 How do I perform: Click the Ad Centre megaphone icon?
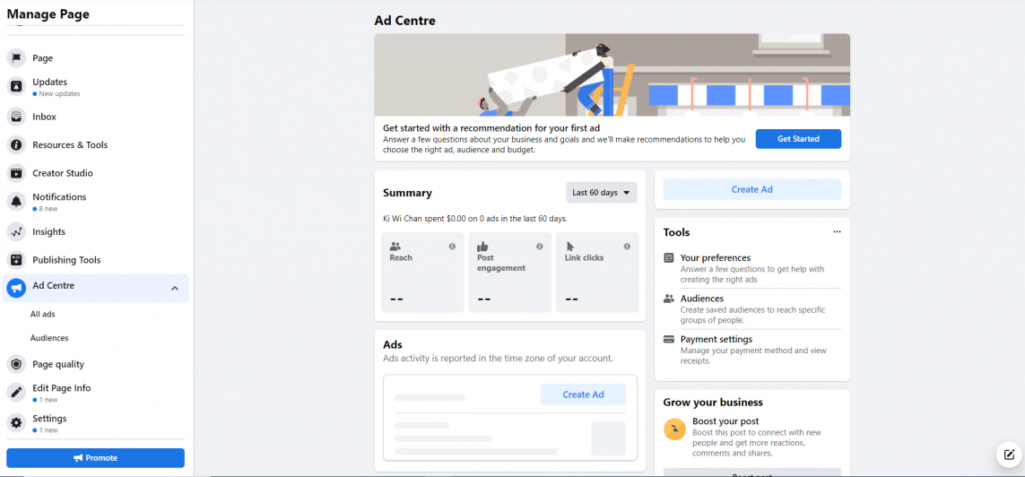tap(16, 288)
